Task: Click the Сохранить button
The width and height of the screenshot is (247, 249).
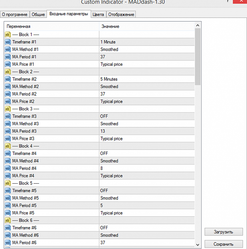Action: 223,244
